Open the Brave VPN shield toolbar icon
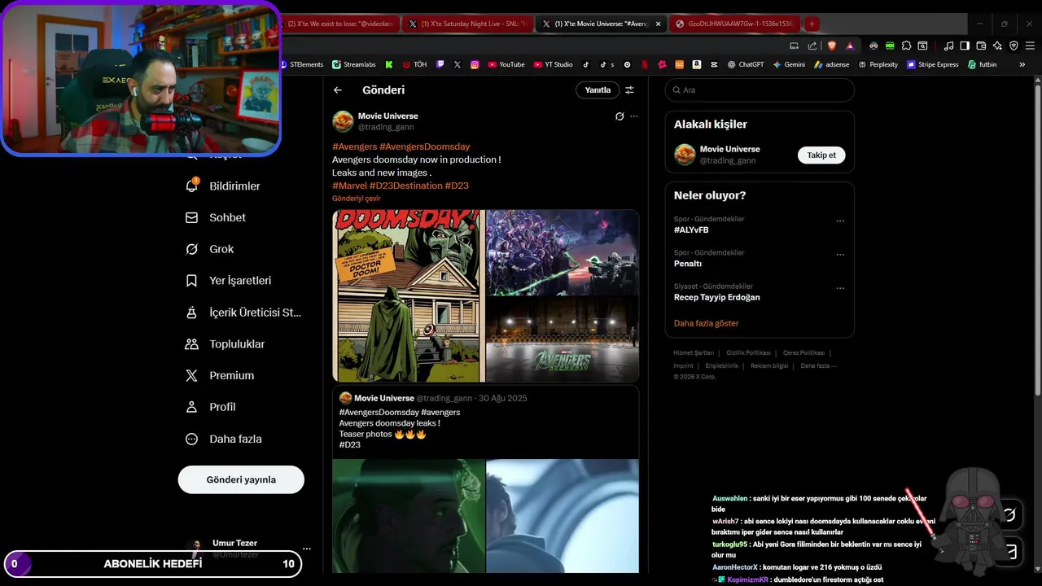 [x=1014, y=46]
